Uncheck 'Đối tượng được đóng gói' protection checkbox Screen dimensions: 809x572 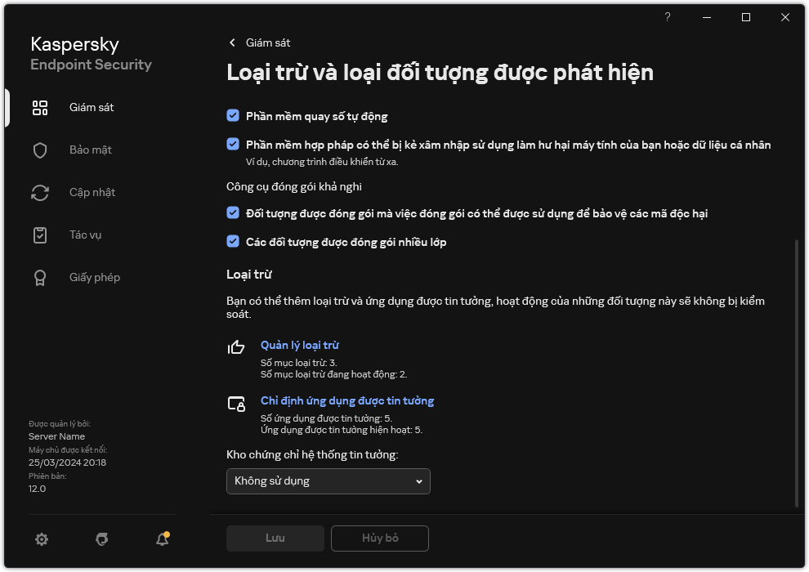tap(233, 213)
